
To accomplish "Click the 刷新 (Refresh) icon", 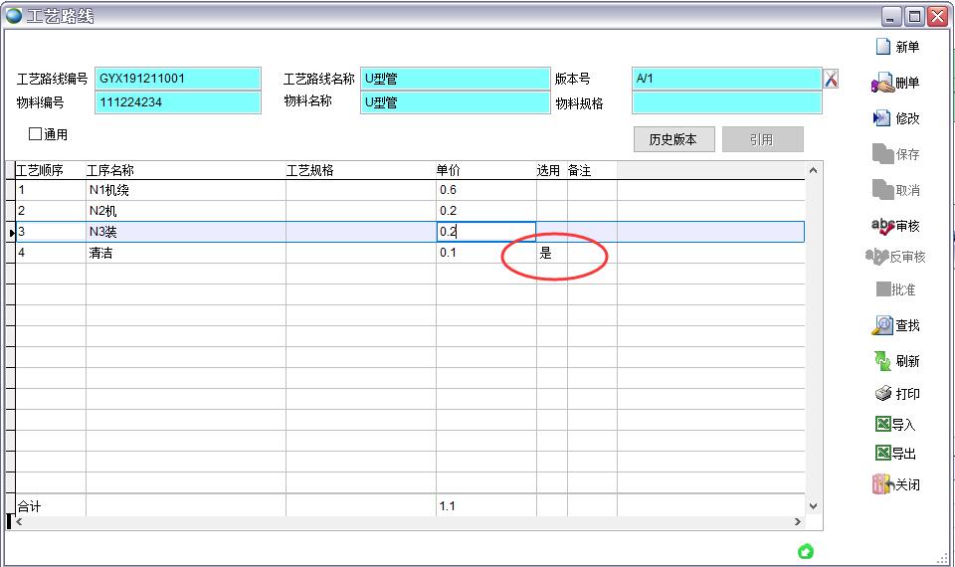I will point(882,361).
